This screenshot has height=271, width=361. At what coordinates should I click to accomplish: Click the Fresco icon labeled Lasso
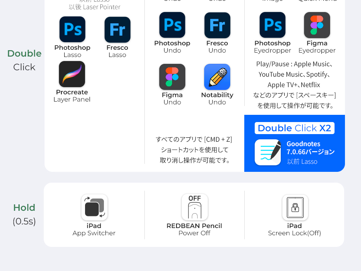pyautogui.click(x=118, y=29)
